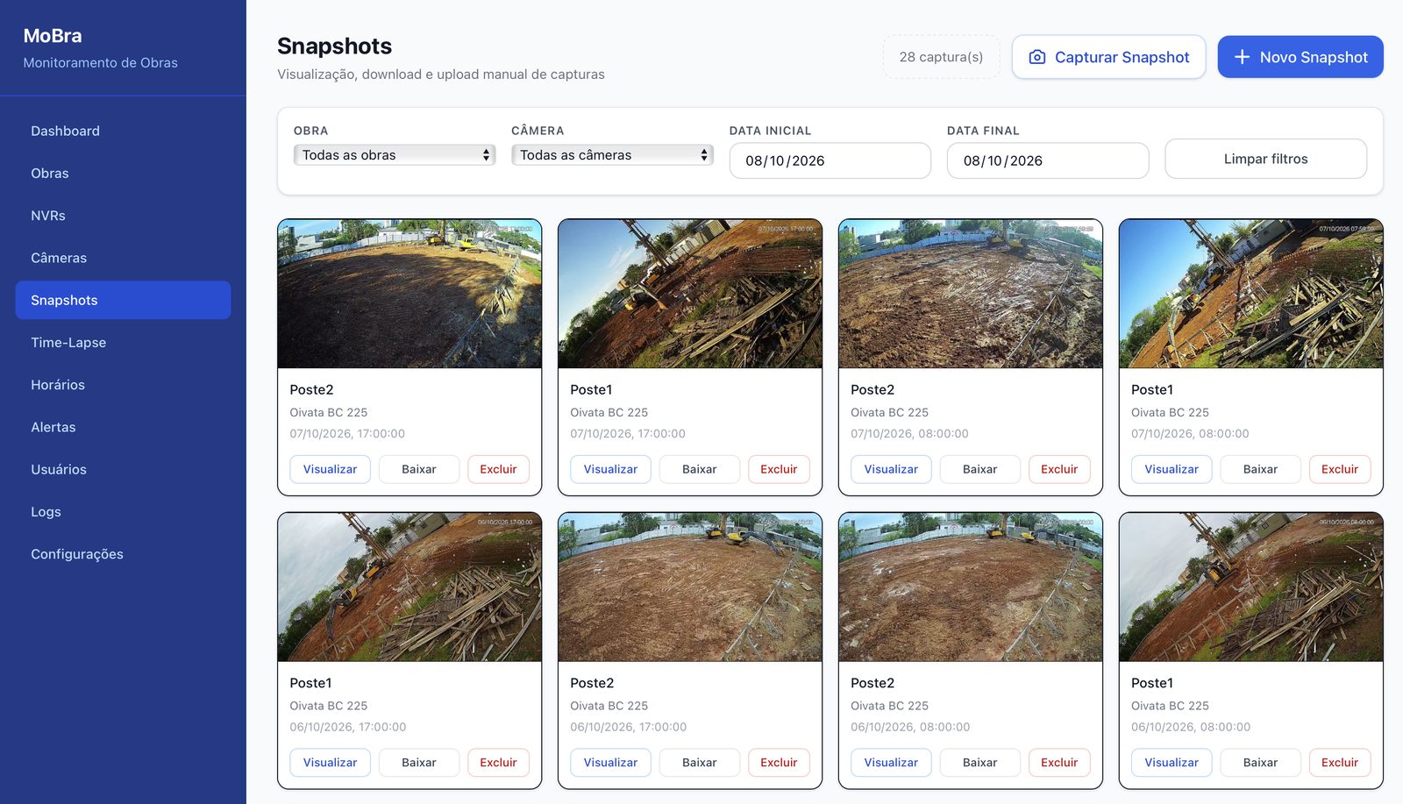Visualizar the Poste1 07/10/2026 17:00 snapshot
Screen dimensions: 1403x804
point(610,469)
